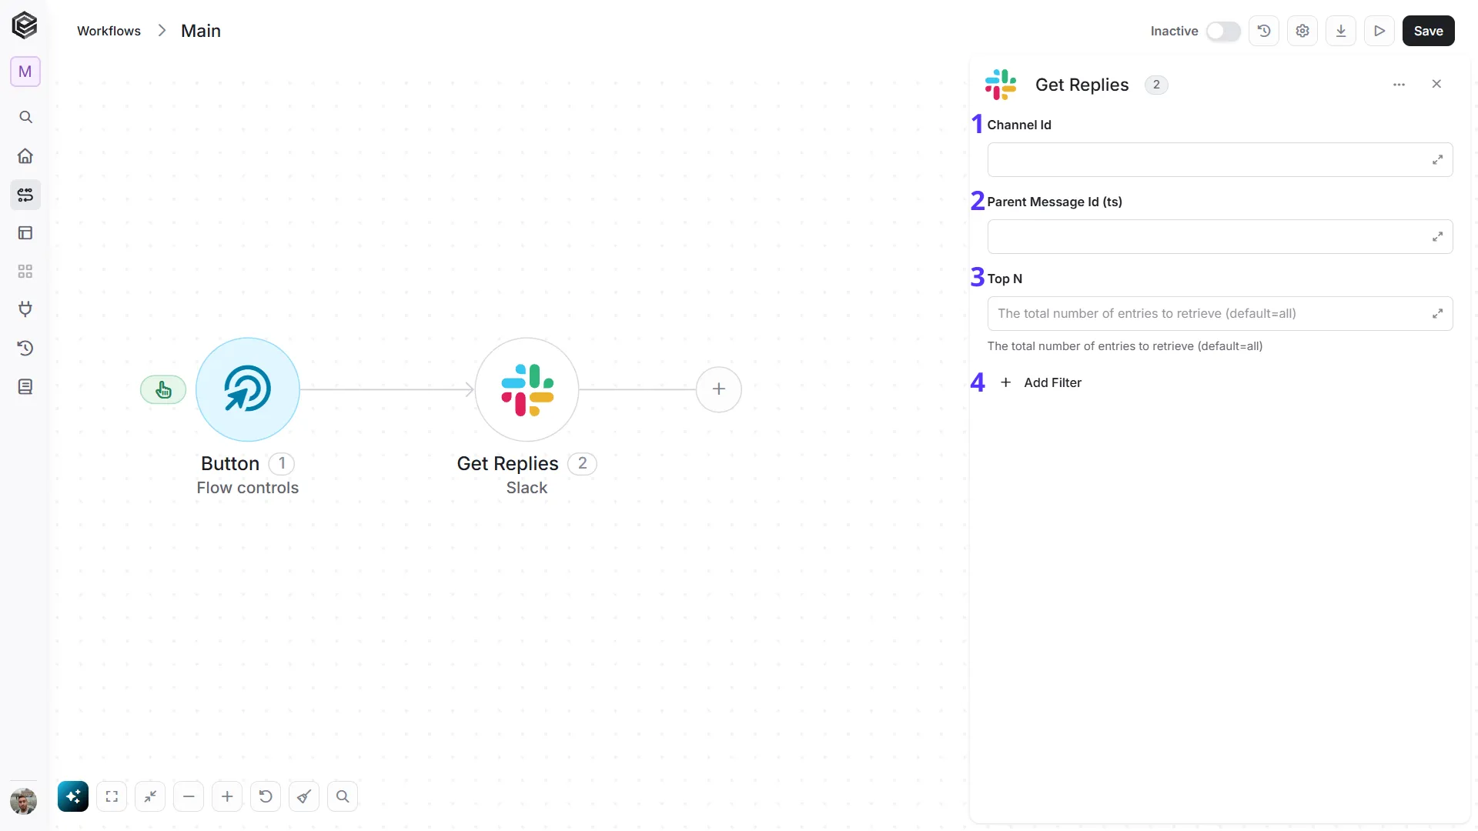1478x831 pixels.
Task: Select the Get Replies Slack node
Action: [527, 389]
